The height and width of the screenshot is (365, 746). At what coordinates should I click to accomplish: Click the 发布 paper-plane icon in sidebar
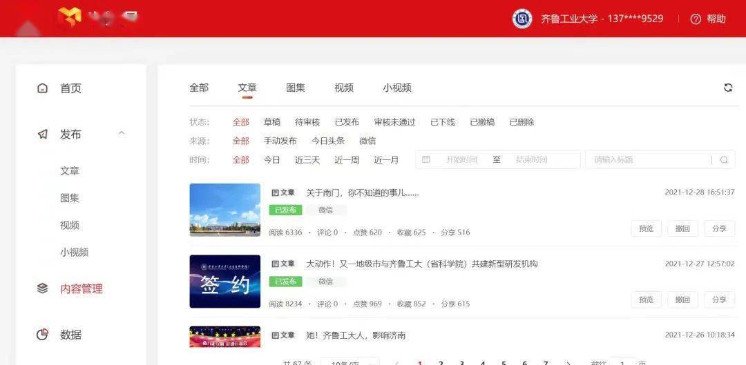pos(42,135)
